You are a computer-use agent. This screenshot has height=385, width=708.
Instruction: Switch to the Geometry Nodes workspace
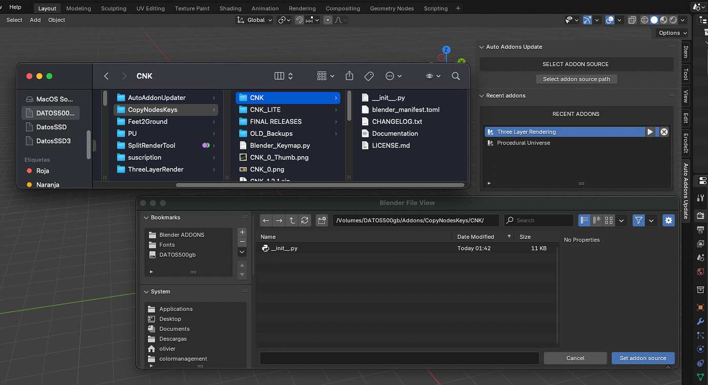tap(392, 8)
